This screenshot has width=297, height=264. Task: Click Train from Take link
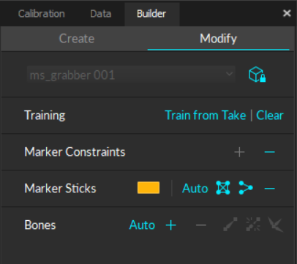pyautogui.click(x=206, y=116)
